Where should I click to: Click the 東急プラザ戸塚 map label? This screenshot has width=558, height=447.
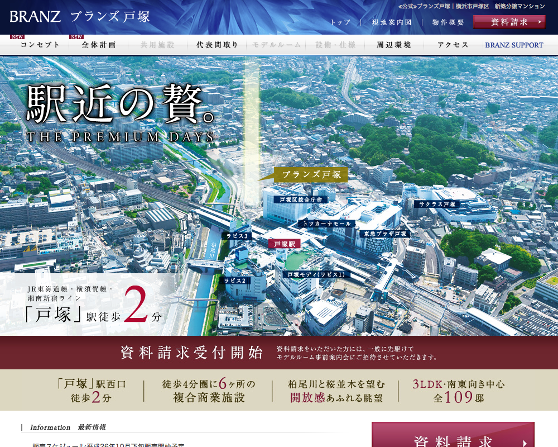386,234
